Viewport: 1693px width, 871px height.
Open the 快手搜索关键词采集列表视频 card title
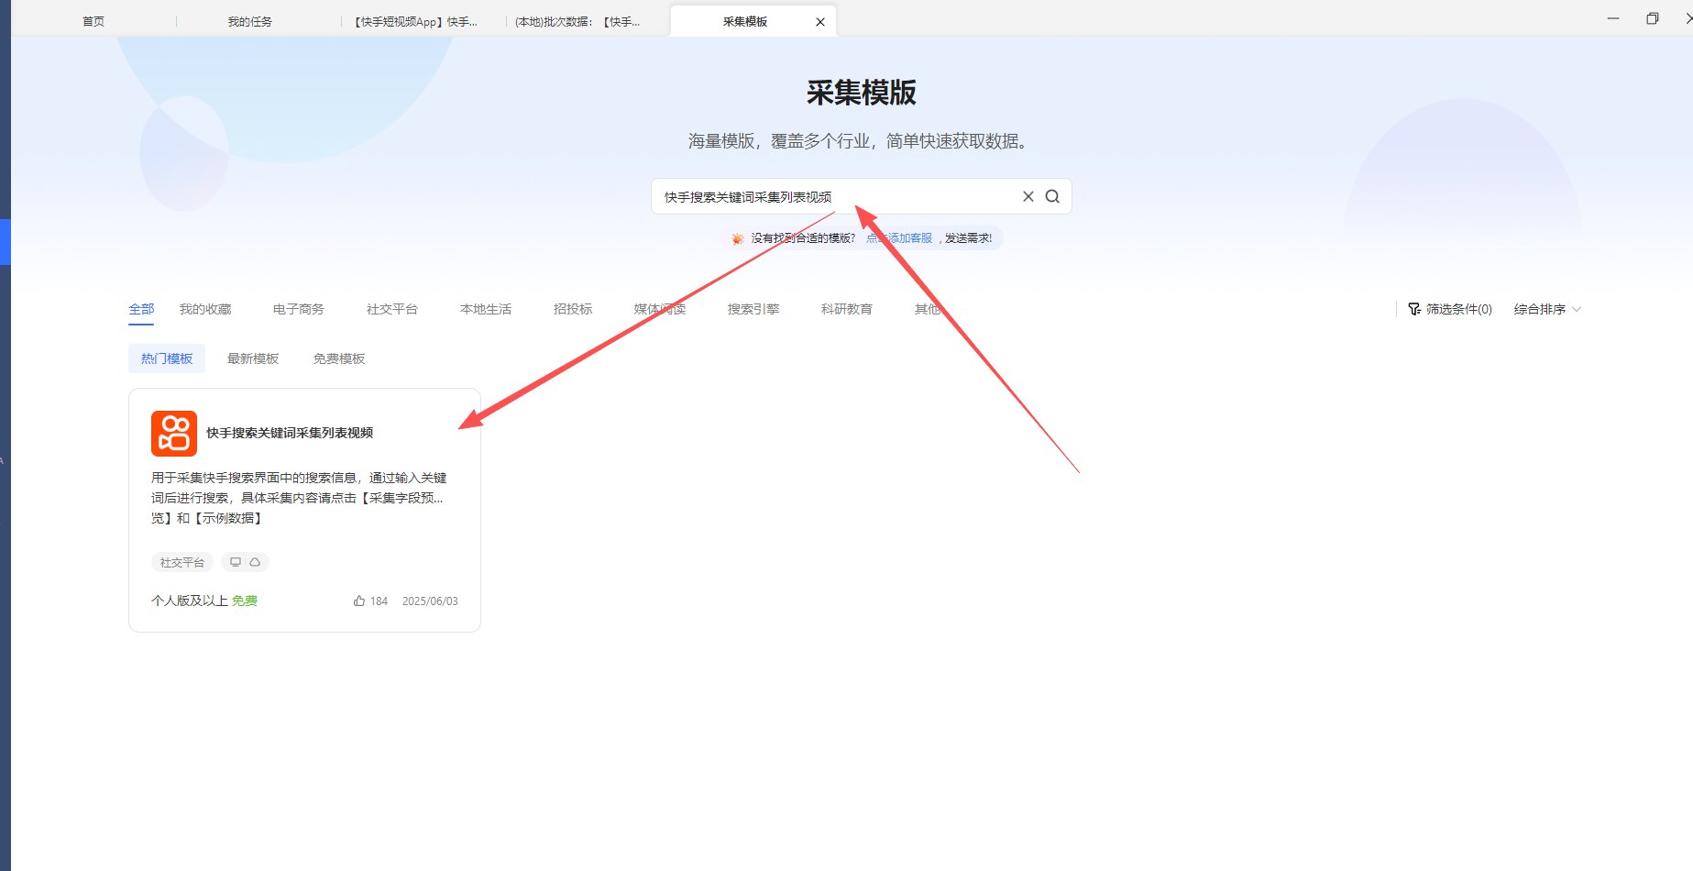290,433
